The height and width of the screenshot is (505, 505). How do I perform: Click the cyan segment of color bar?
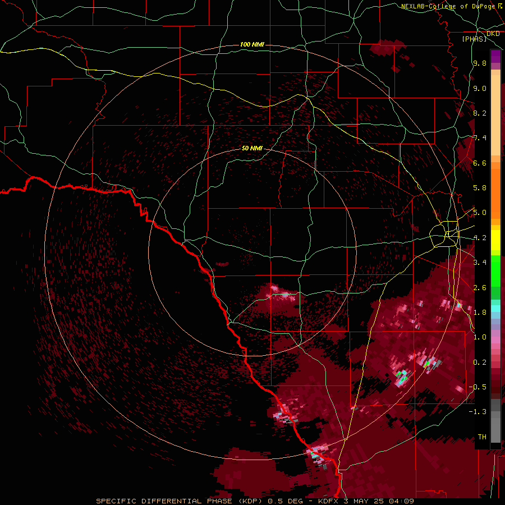(495, 309)
